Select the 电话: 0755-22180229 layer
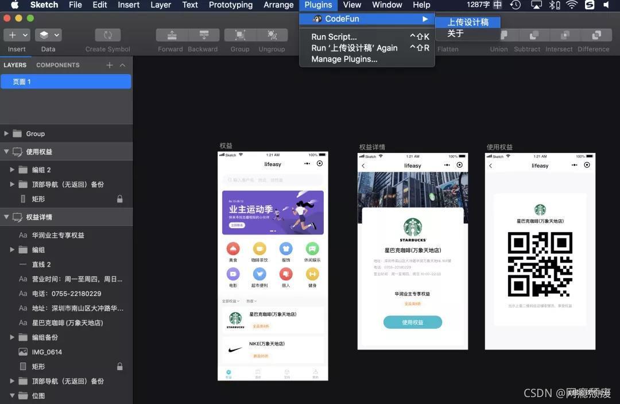 pos(67,294)
